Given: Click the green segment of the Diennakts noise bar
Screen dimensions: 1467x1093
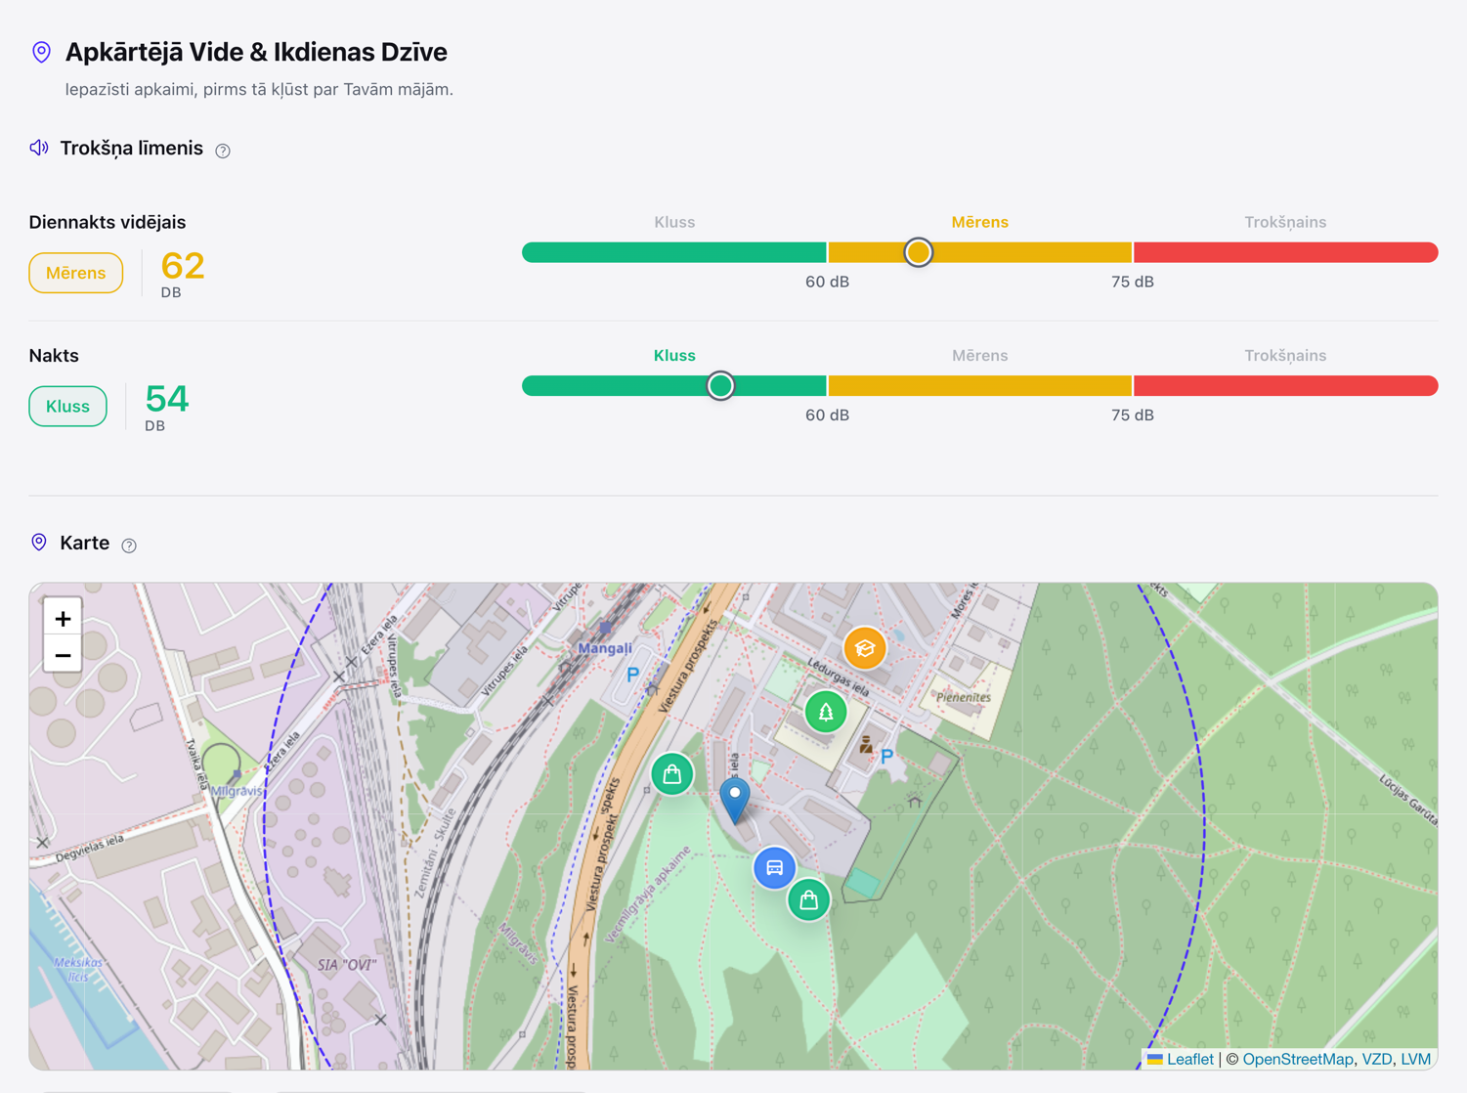Looking at the screenshot, I should (674, 252).
